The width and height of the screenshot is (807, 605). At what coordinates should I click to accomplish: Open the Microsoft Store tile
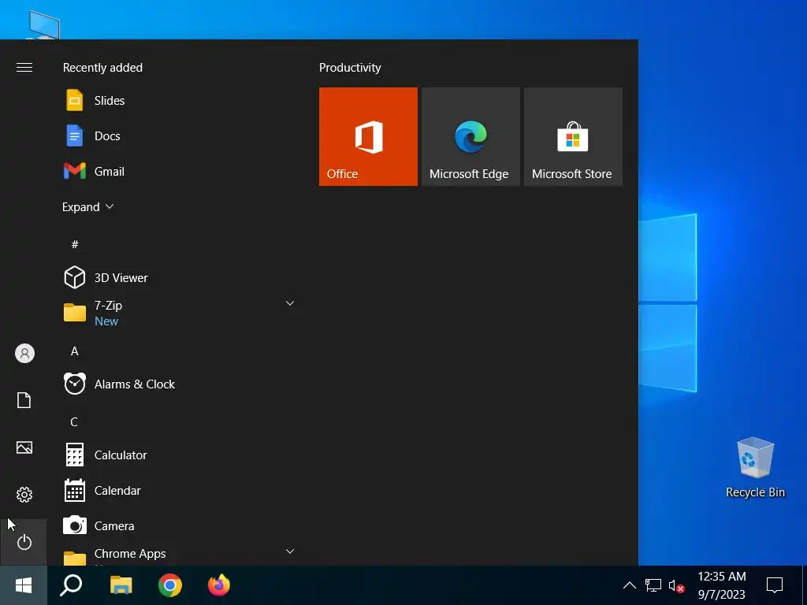[573, 136]
